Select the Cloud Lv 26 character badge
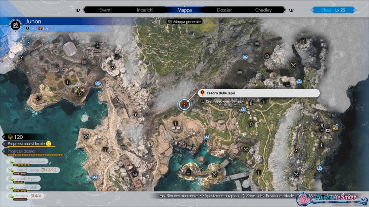The width and height of the screenshot is (369, 207). [333, 10]
